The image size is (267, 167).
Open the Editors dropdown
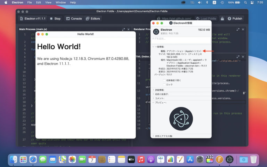[x=92, y=19]
